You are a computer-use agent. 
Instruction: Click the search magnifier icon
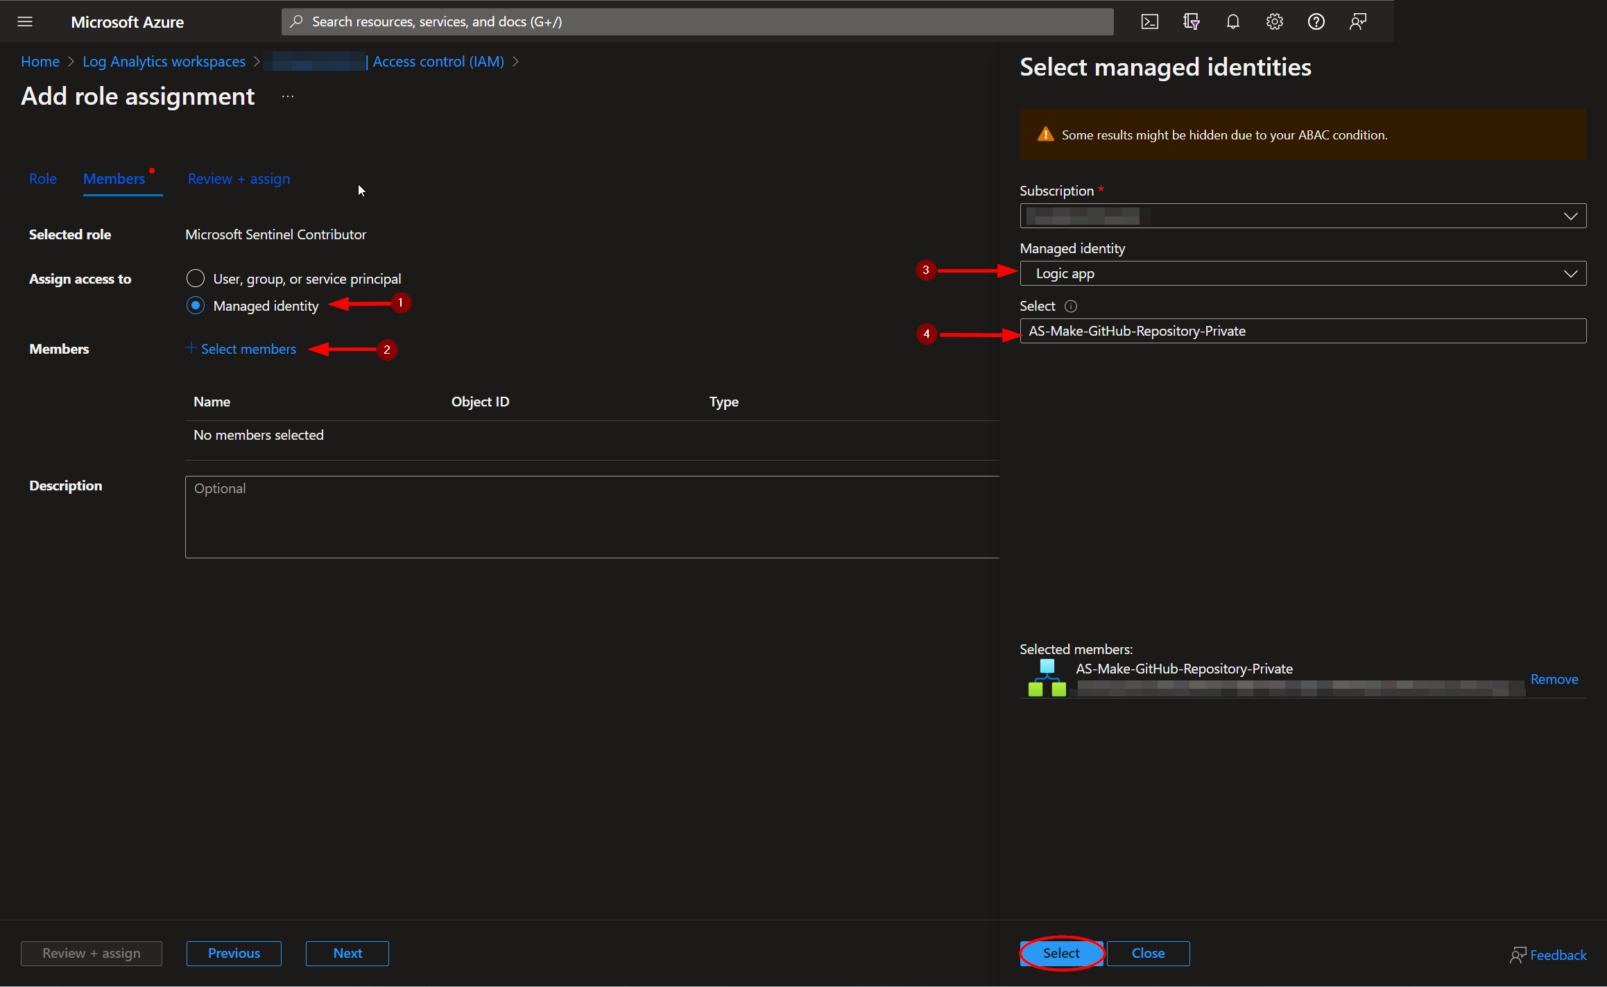click(296, 22)
